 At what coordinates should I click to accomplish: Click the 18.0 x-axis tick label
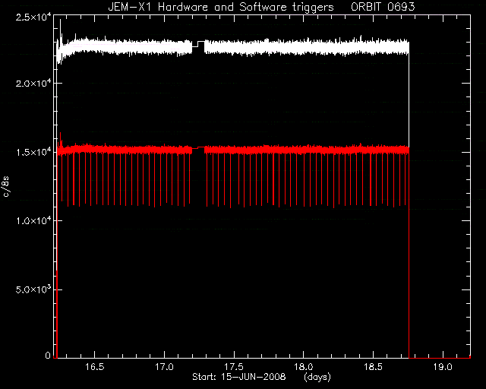coord(304,367)
